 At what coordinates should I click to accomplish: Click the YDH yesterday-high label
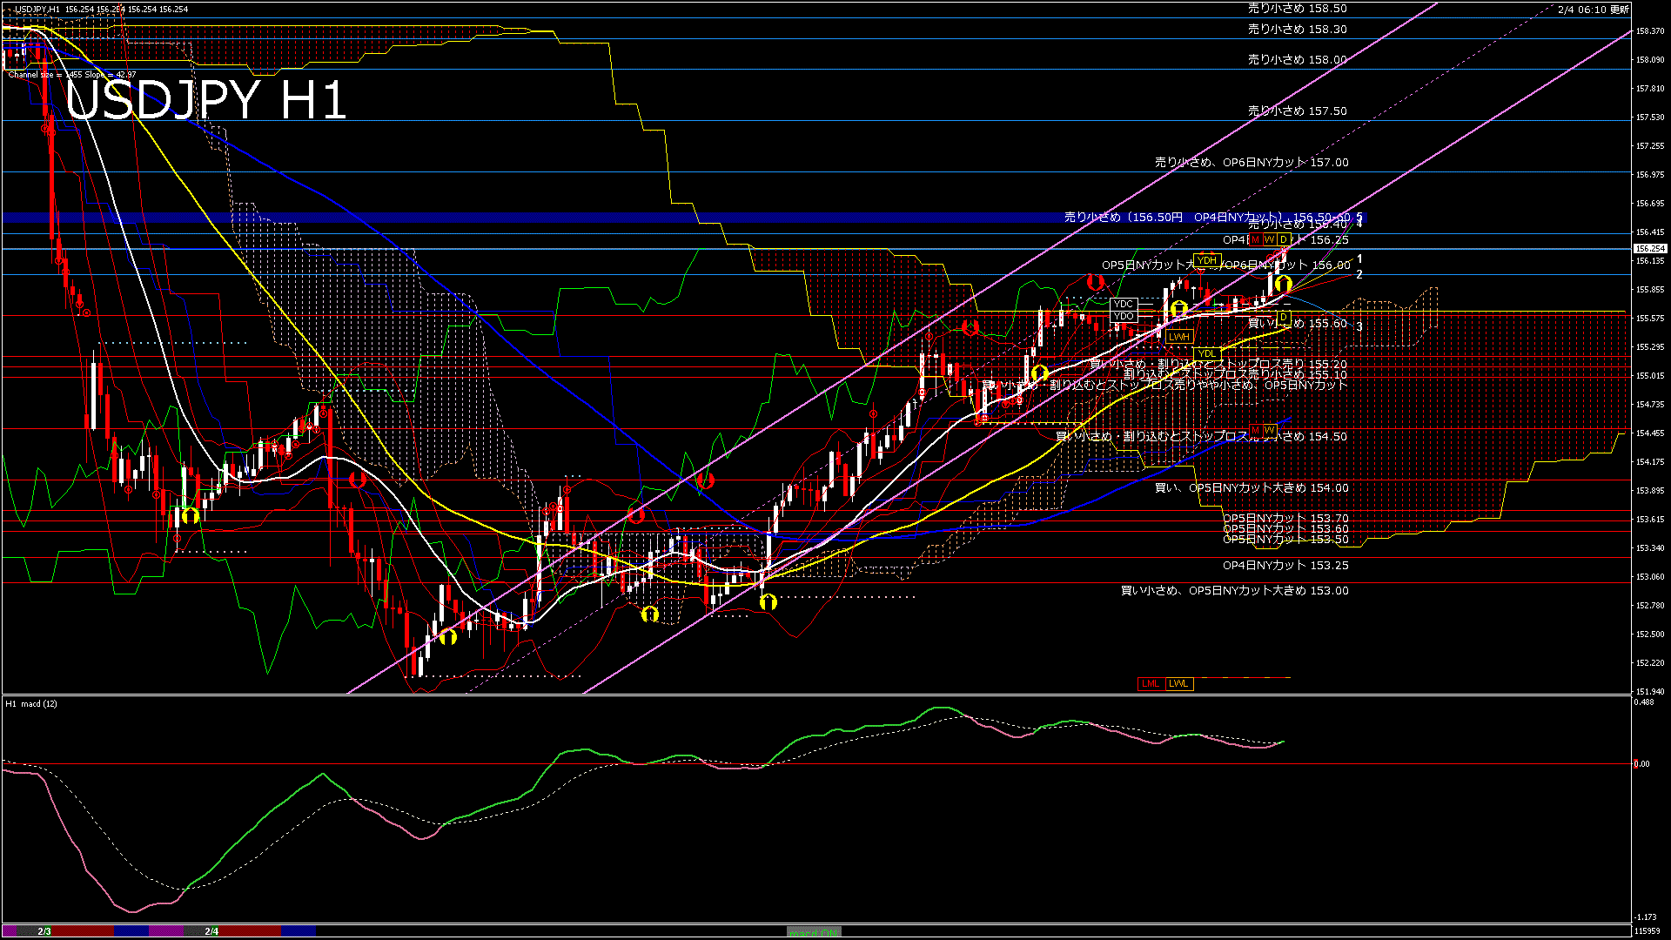pos(1207,259)
